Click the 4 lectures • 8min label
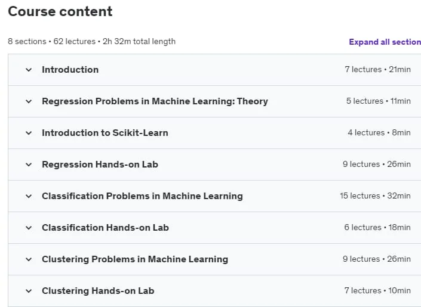 379,133
